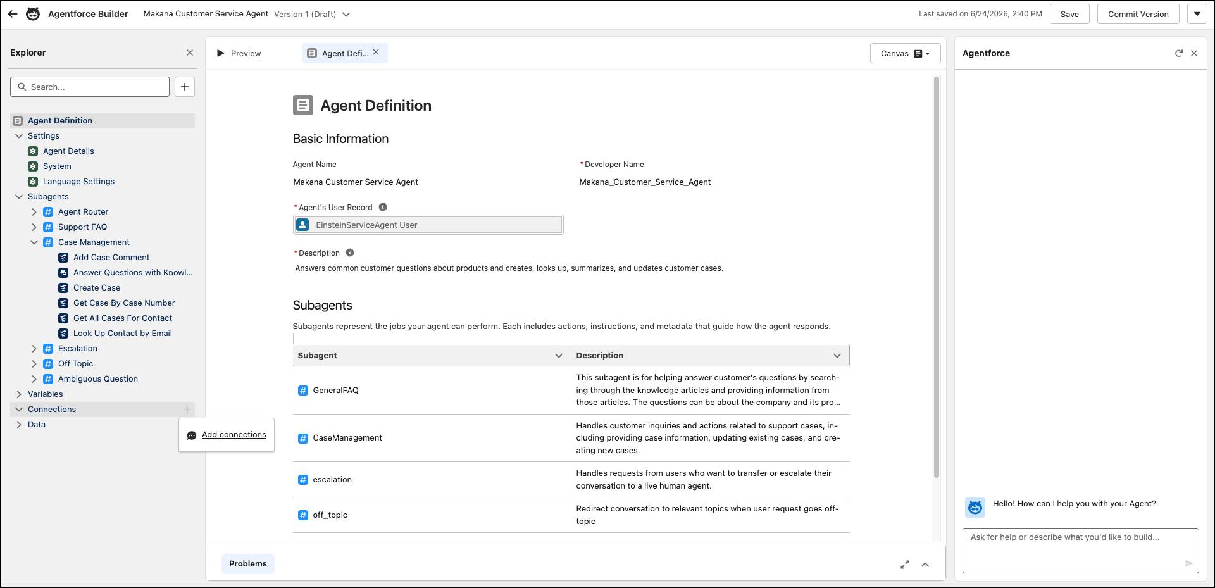
Task: Click the plus icon on Connections row
Action: tap(187, 410)
